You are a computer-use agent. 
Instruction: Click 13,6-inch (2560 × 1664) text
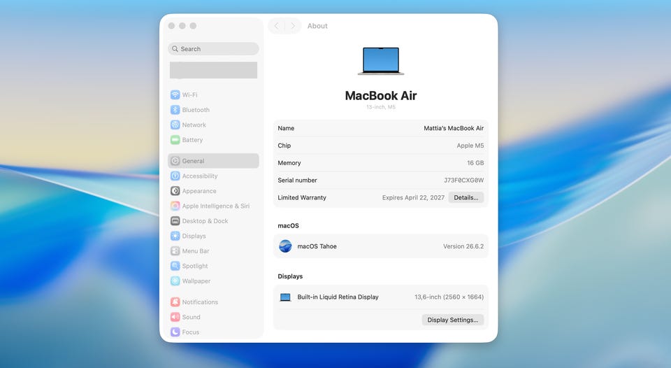449,297
